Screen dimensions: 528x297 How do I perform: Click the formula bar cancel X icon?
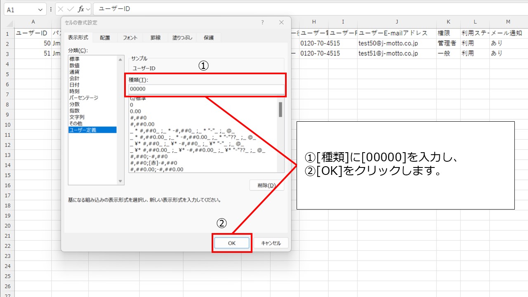click(x=61, y=9)
